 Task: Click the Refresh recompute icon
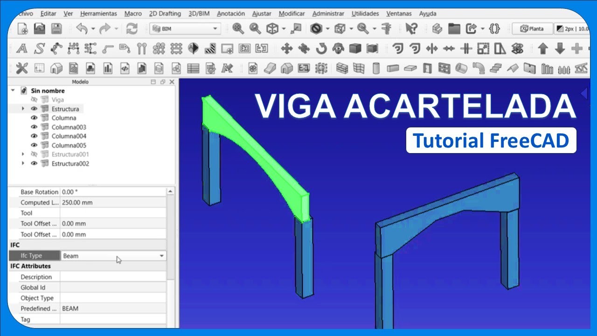click(132, 29)
